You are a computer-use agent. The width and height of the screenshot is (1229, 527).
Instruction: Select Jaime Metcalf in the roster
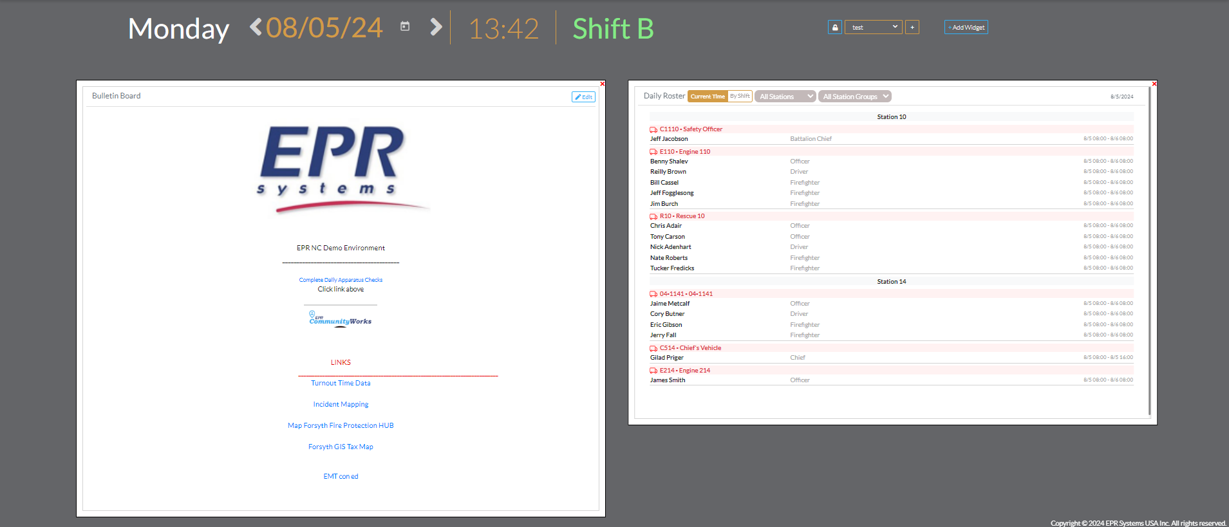[x=670, y=304]
